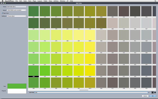Select the PANTONE 379 swatch
Viewport: 158px width, 99px height.
[56, 35]
